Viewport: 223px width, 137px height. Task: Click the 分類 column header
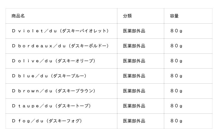point(127,16)
